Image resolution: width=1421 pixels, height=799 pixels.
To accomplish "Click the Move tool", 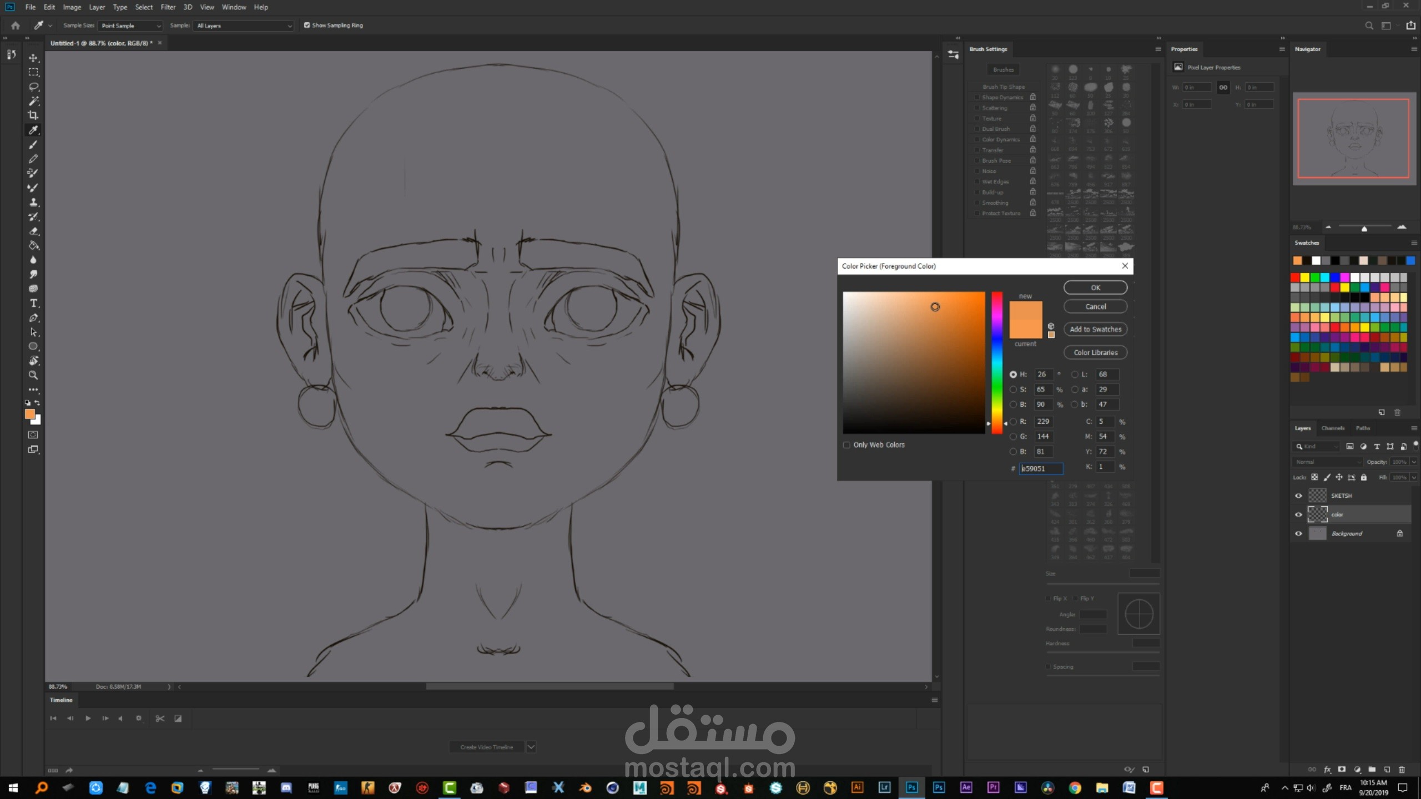I will [x=33, y=58].
